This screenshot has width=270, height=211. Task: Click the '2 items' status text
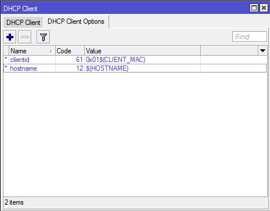click(x=14, y=202)
